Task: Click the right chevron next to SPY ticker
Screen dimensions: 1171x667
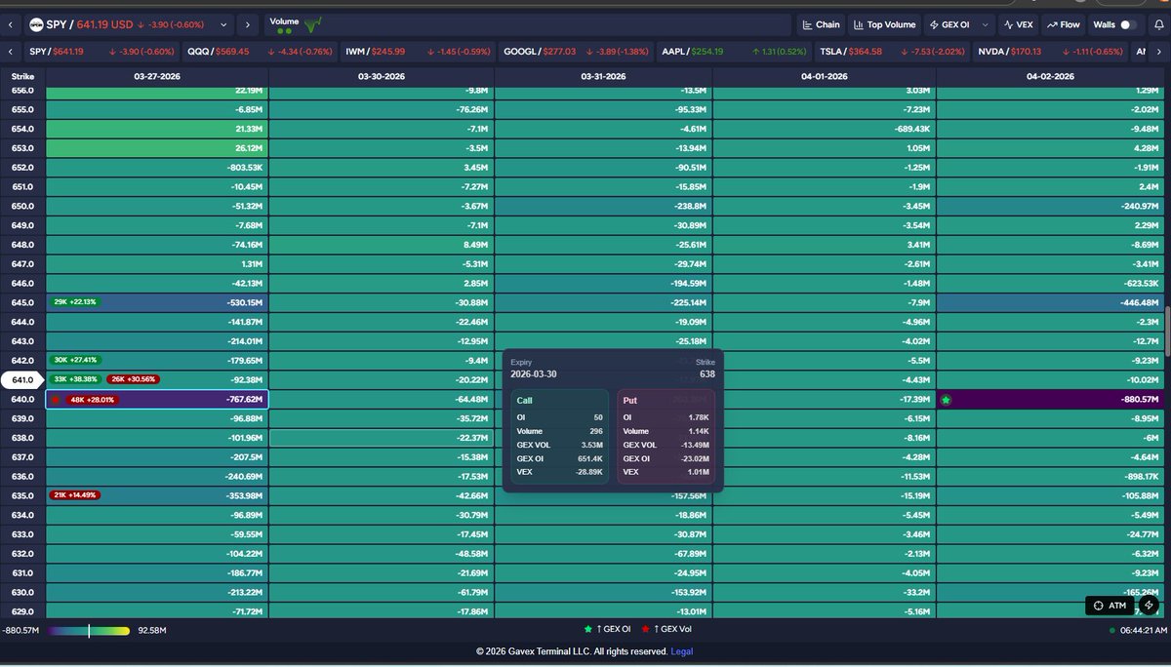Action: [x=247, y=24]
